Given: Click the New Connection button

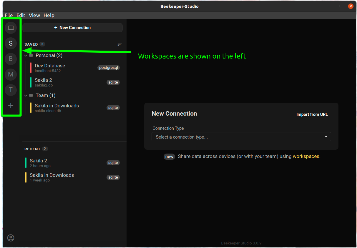Looking at the screenshot, I should pos(72,28).
